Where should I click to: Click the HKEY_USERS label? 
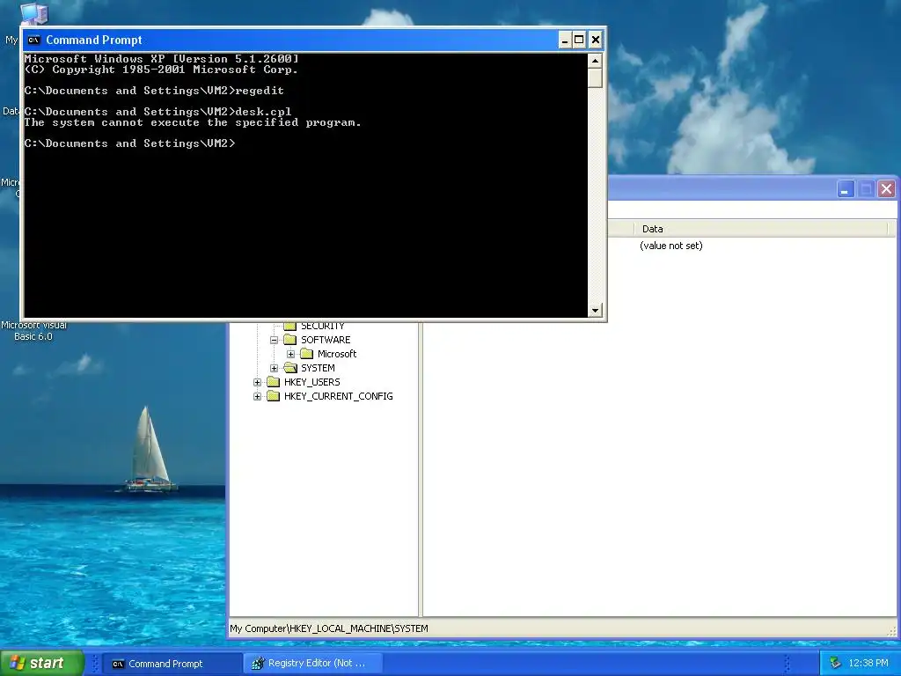coord(312,382)
